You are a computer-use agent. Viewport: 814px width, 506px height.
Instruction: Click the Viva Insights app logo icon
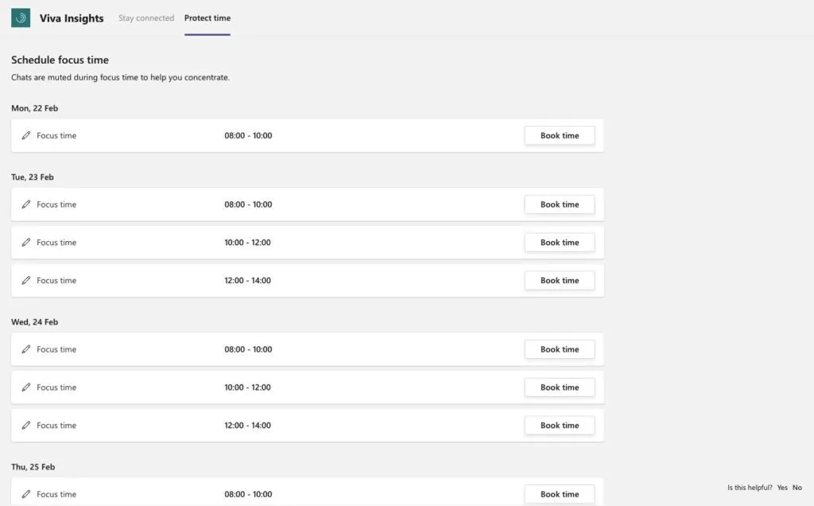click(x=21, y=18)
